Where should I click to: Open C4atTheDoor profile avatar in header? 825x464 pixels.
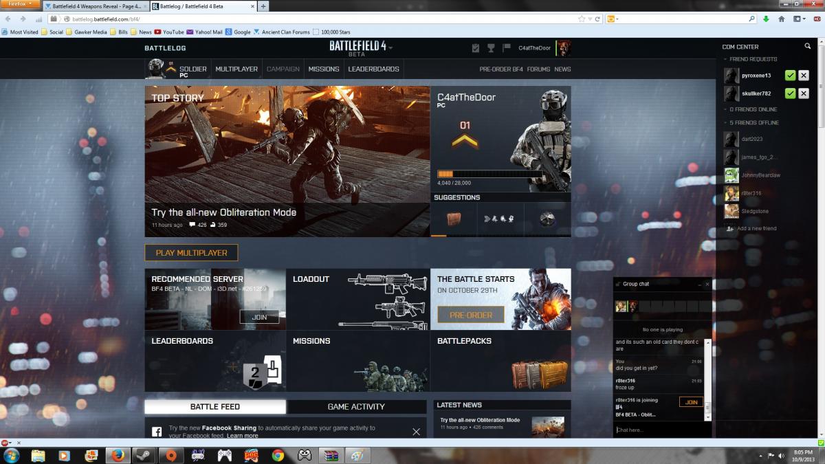pos(563,47)
